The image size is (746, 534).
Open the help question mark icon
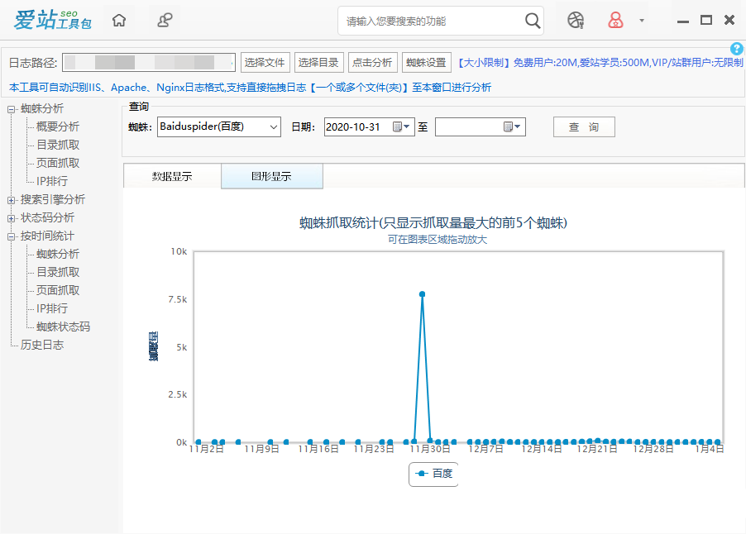[x=737, y=50]
